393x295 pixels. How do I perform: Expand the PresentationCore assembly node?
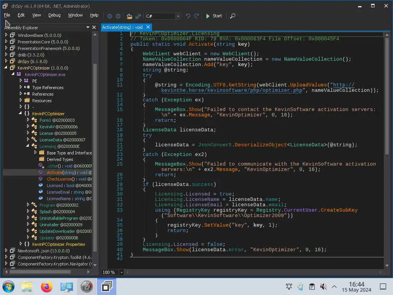point(6,41)
